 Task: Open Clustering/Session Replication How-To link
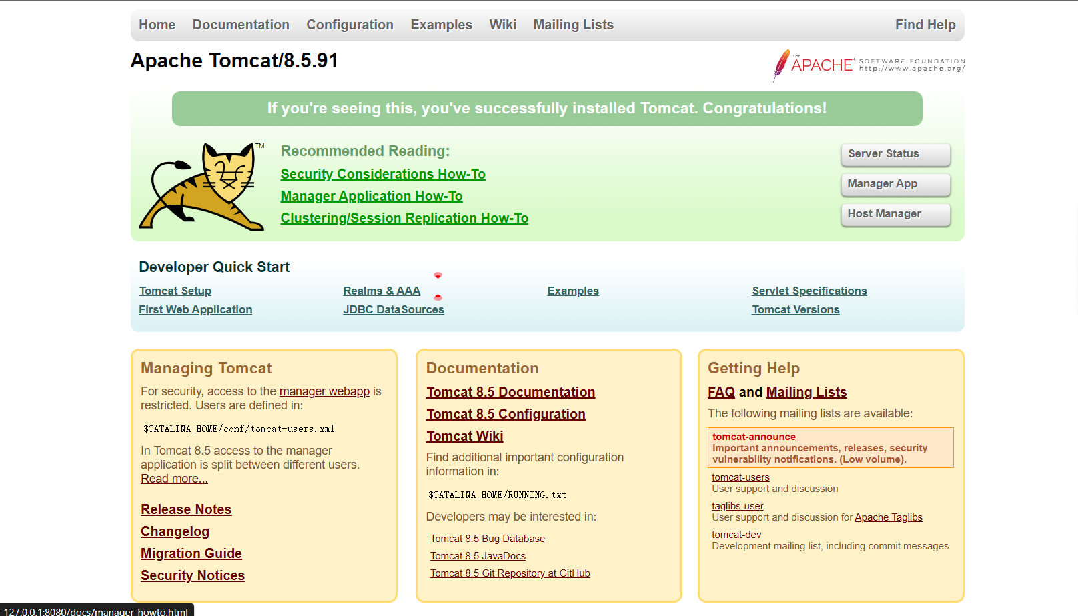(404, 218)
